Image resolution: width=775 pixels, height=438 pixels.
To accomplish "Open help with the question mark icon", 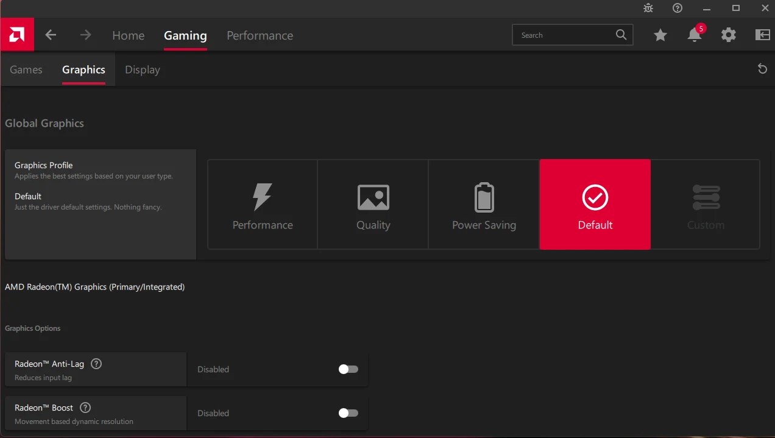I will (x=678, y=8).
